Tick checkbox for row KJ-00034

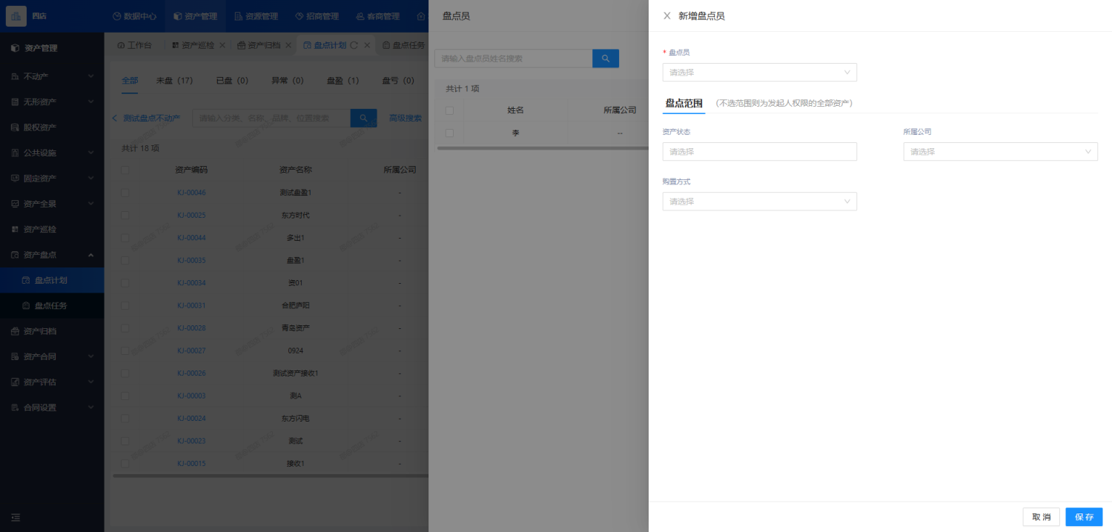click(125, 283)
